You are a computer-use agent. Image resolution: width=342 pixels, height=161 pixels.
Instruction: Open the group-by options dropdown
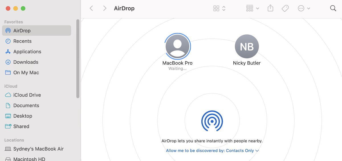coord(253,9)
